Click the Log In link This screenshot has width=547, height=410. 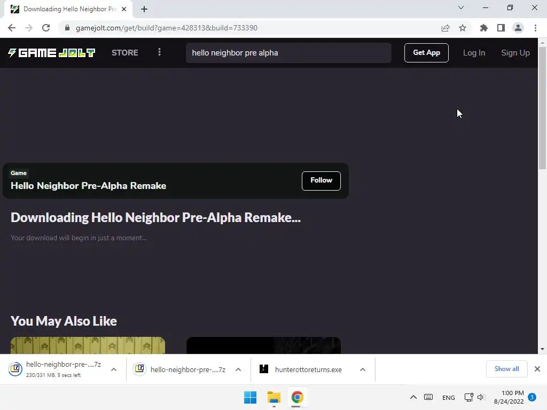pyautogui.click(x=474, y=53)
